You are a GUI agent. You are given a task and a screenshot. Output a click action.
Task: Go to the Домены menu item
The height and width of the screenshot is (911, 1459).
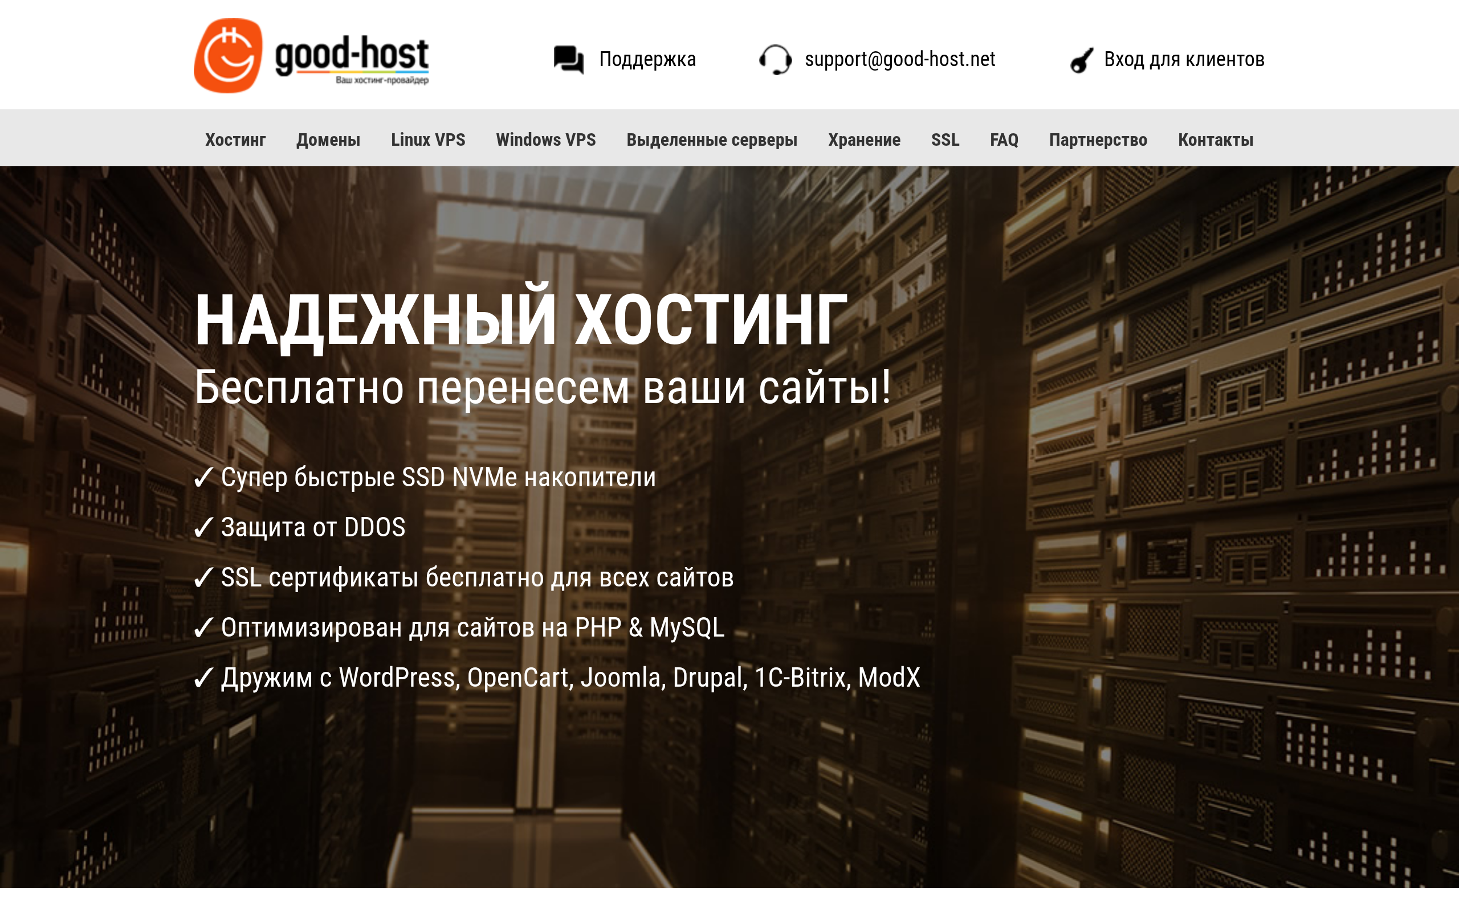click(328, 140)
